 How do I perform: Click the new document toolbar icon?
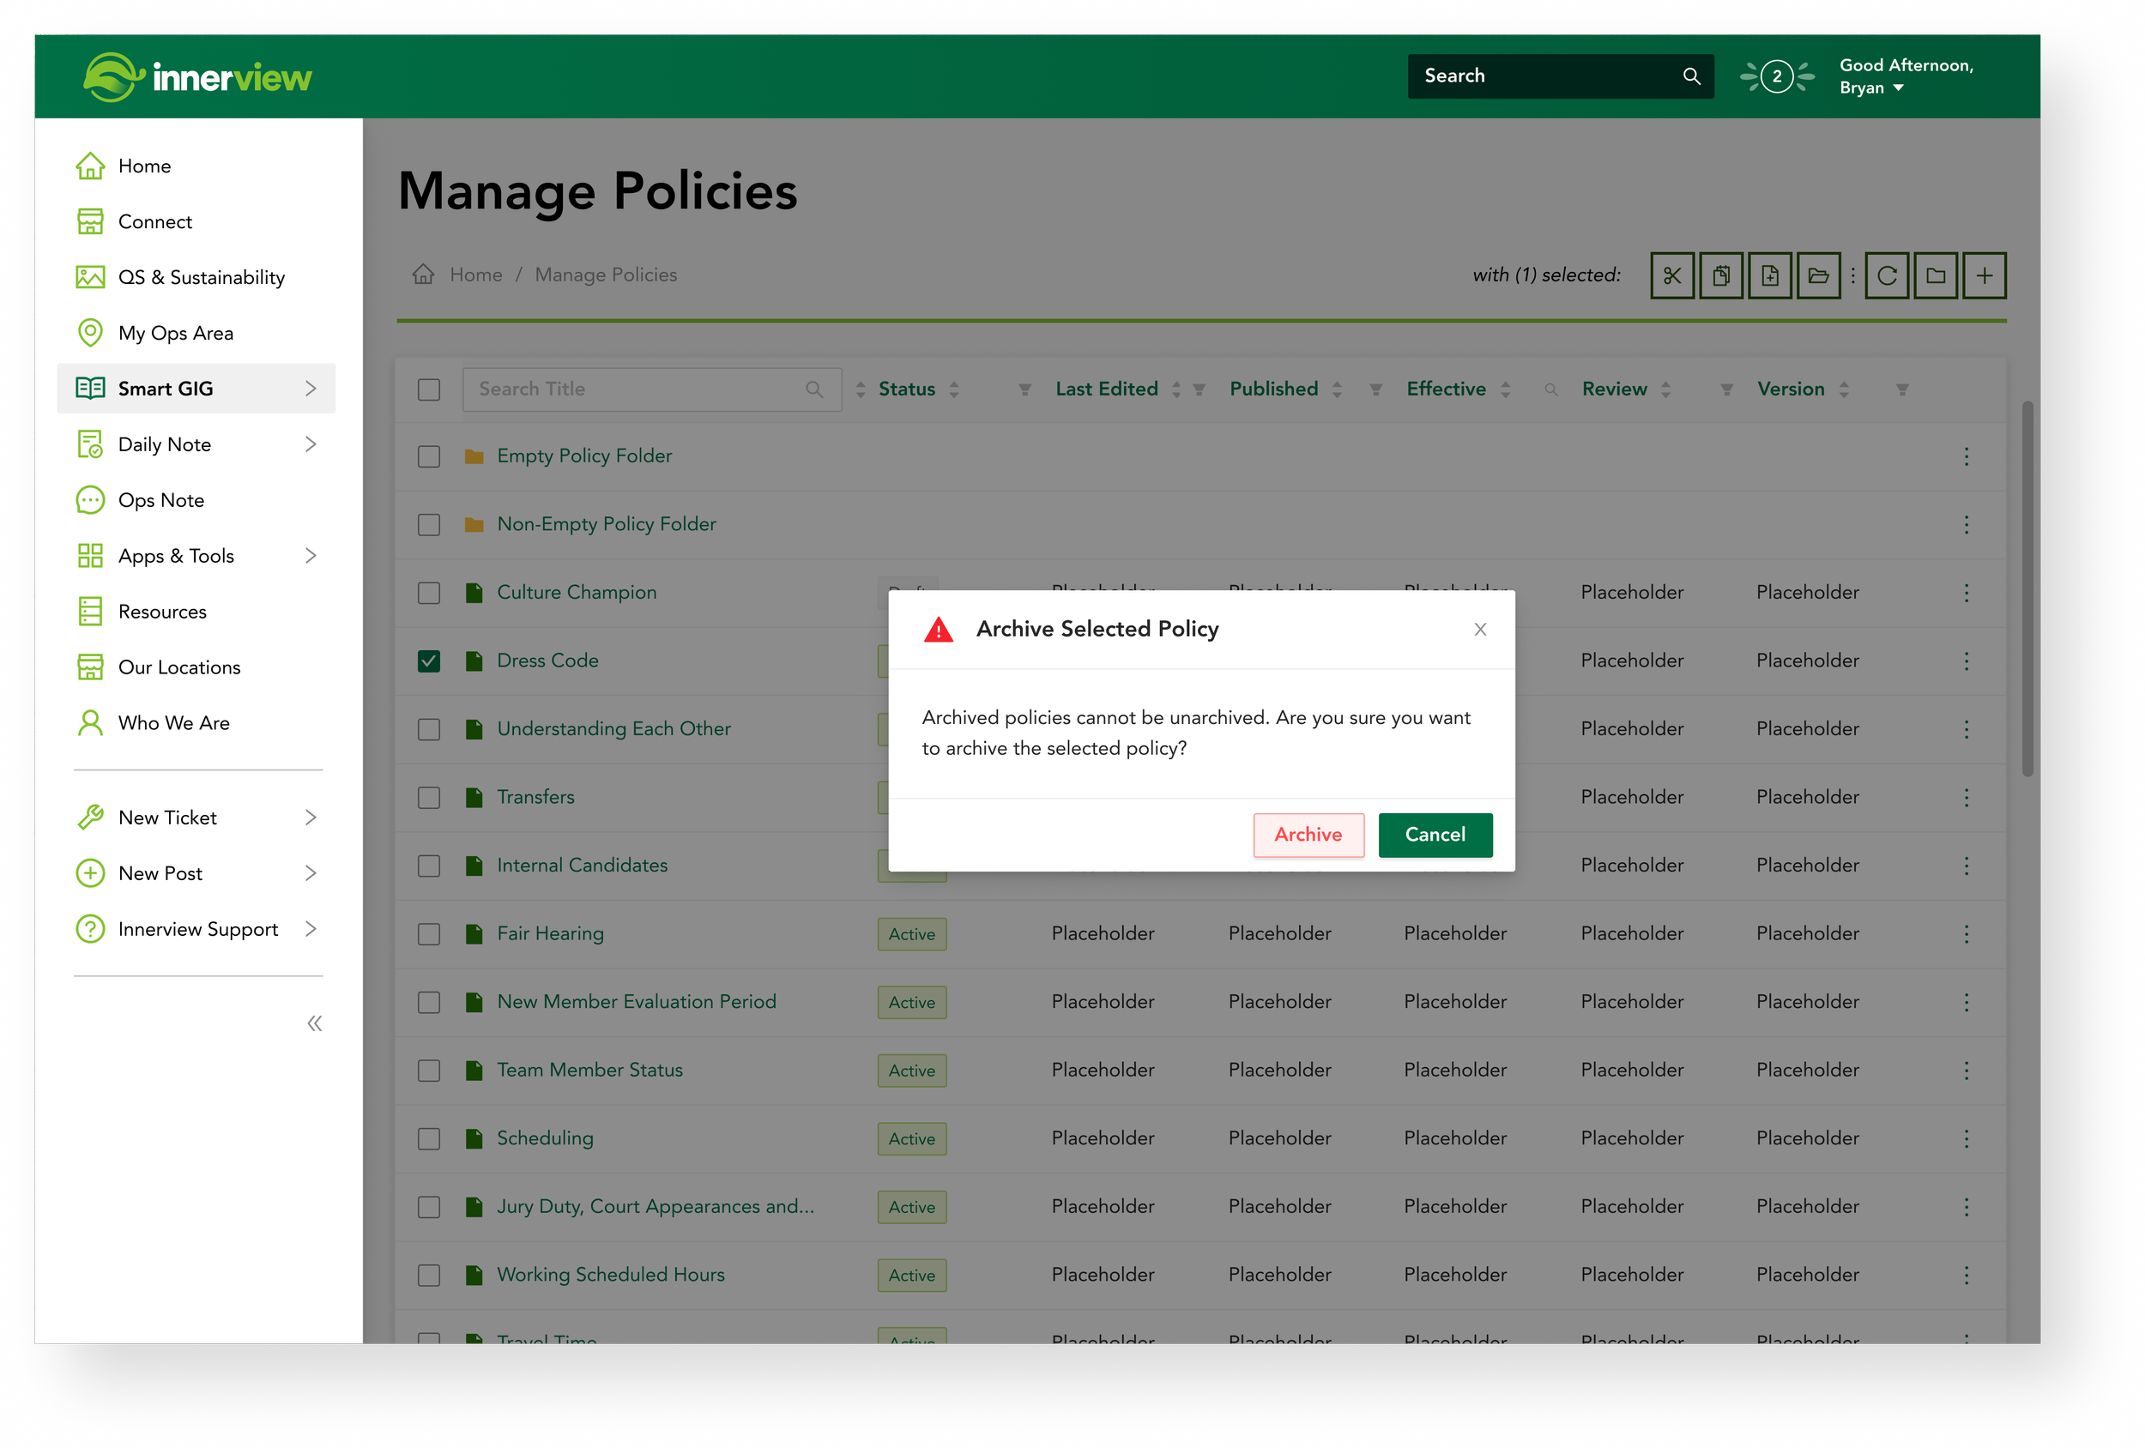coord(1769,275)
